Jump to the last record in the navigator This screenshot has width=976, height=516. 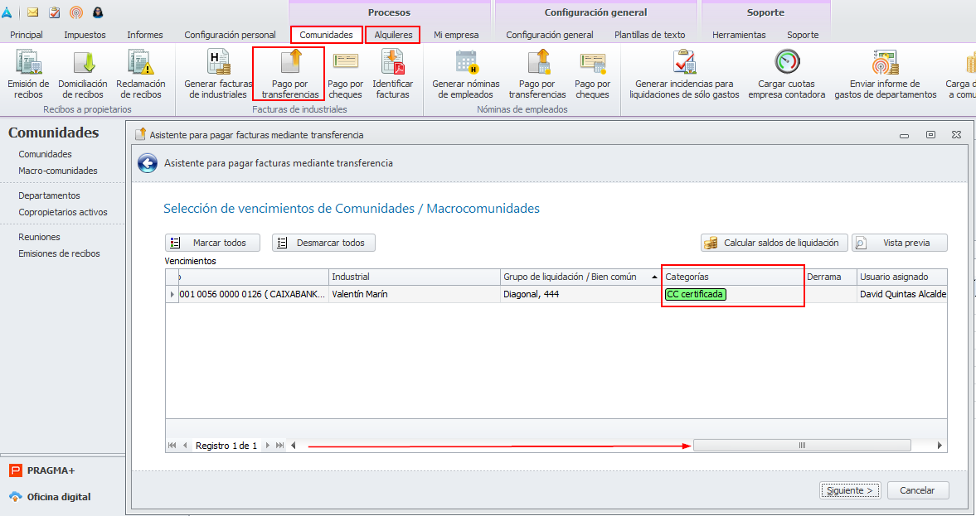[280, 445]
